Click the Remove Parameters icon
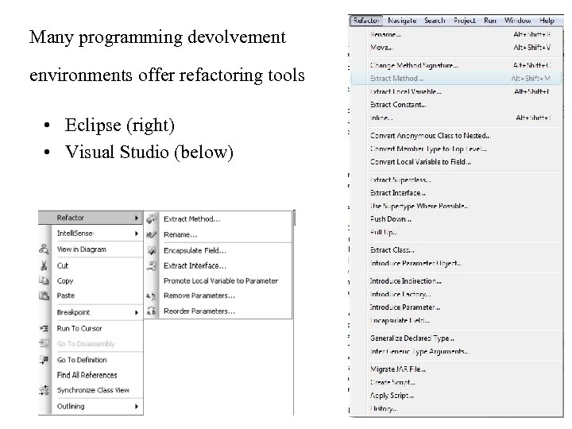This screenshot has width=572, height=429. pyautogui.click(x=151, y=296)
